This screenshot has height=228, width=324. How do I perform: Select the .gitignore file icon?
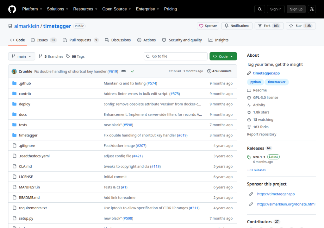click(x=14, y=145)
